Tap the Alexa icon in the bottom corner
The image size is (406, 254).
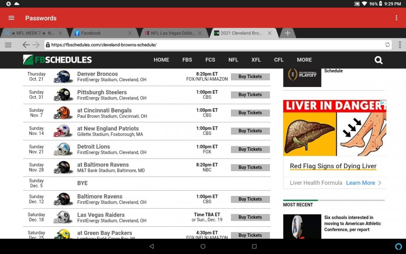[399, 246]
